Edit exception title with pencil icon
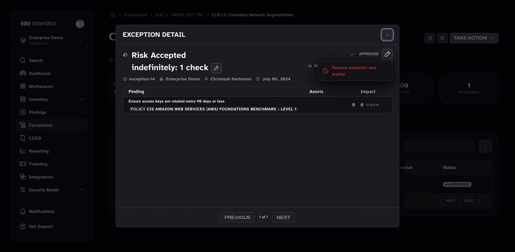Image resolution: width=515 pixels, height=252 pixels. [216, 68]
